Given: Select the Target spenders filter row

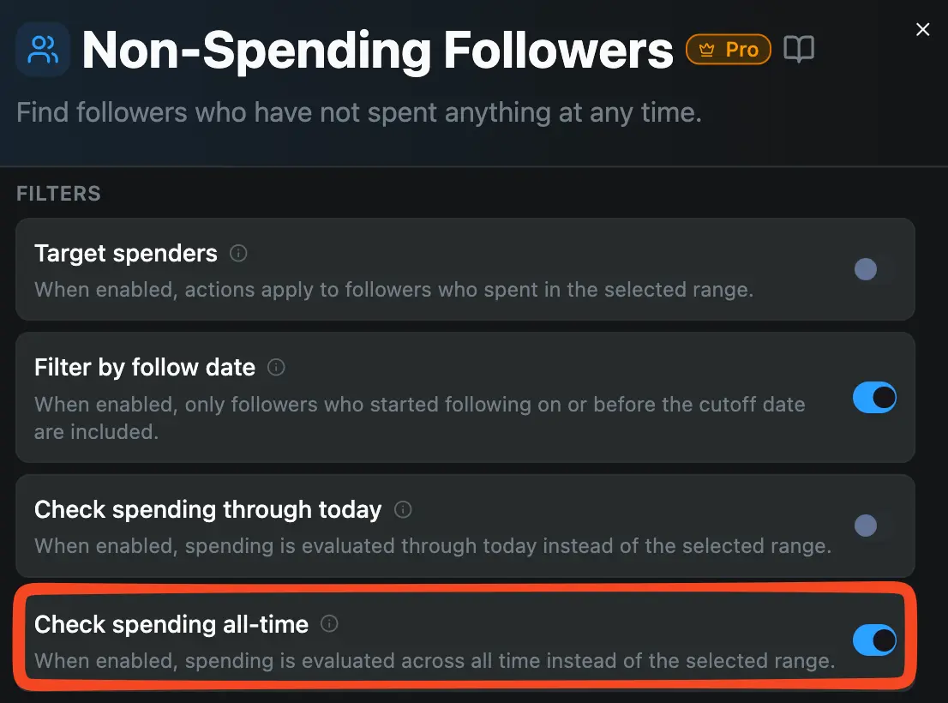Looking at the screenshot, I should pyautogui.click(x=465, y=269).
